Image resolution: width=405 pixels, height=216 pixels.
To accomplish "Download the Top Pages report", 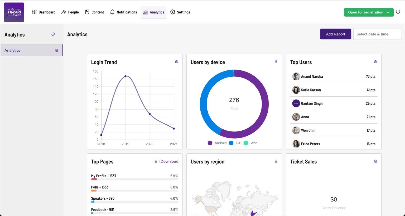I will pyautogui.click(x=169, y=161).
